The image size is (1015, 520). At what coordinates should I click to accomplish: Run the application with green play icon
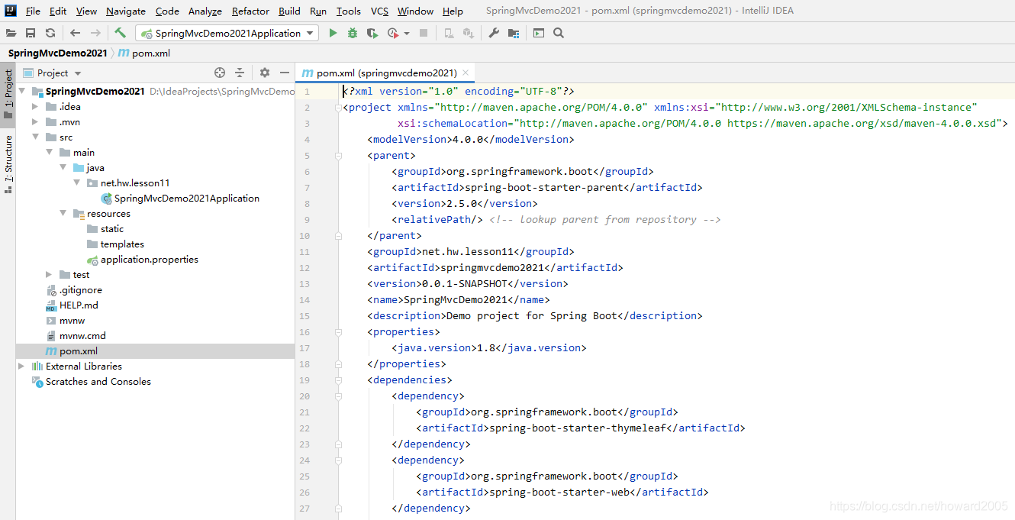pos(333,33)
